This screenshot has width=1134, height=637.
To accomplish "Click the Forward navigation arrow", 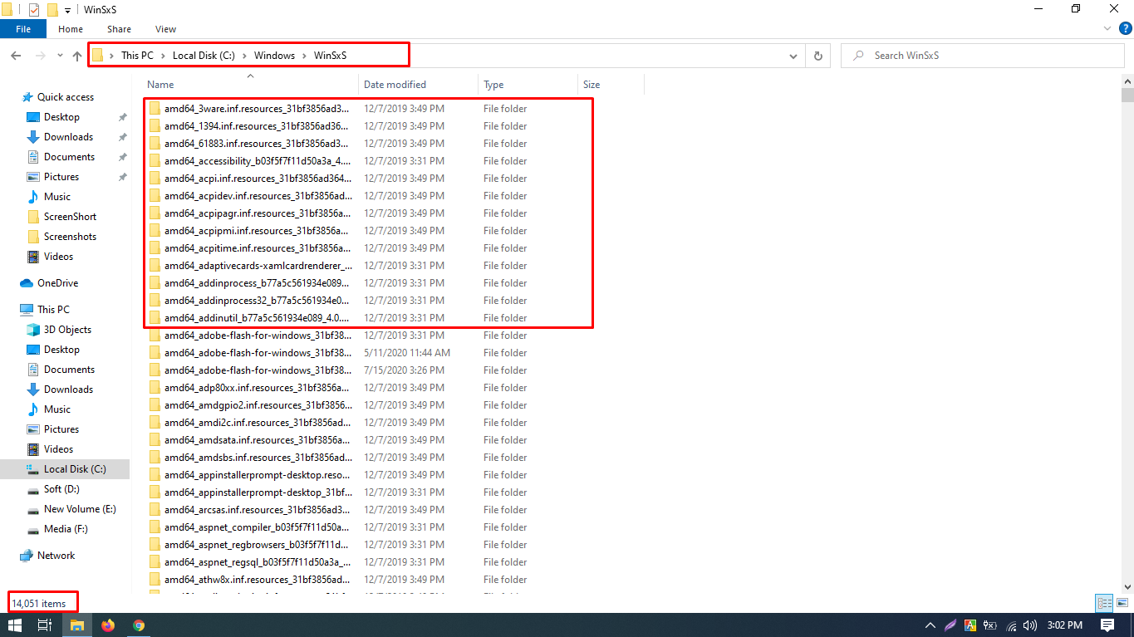I will [x=40, y=56].
